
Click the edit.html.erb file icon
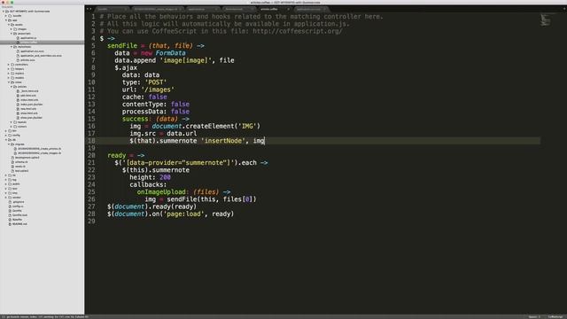tap(18, 96)
